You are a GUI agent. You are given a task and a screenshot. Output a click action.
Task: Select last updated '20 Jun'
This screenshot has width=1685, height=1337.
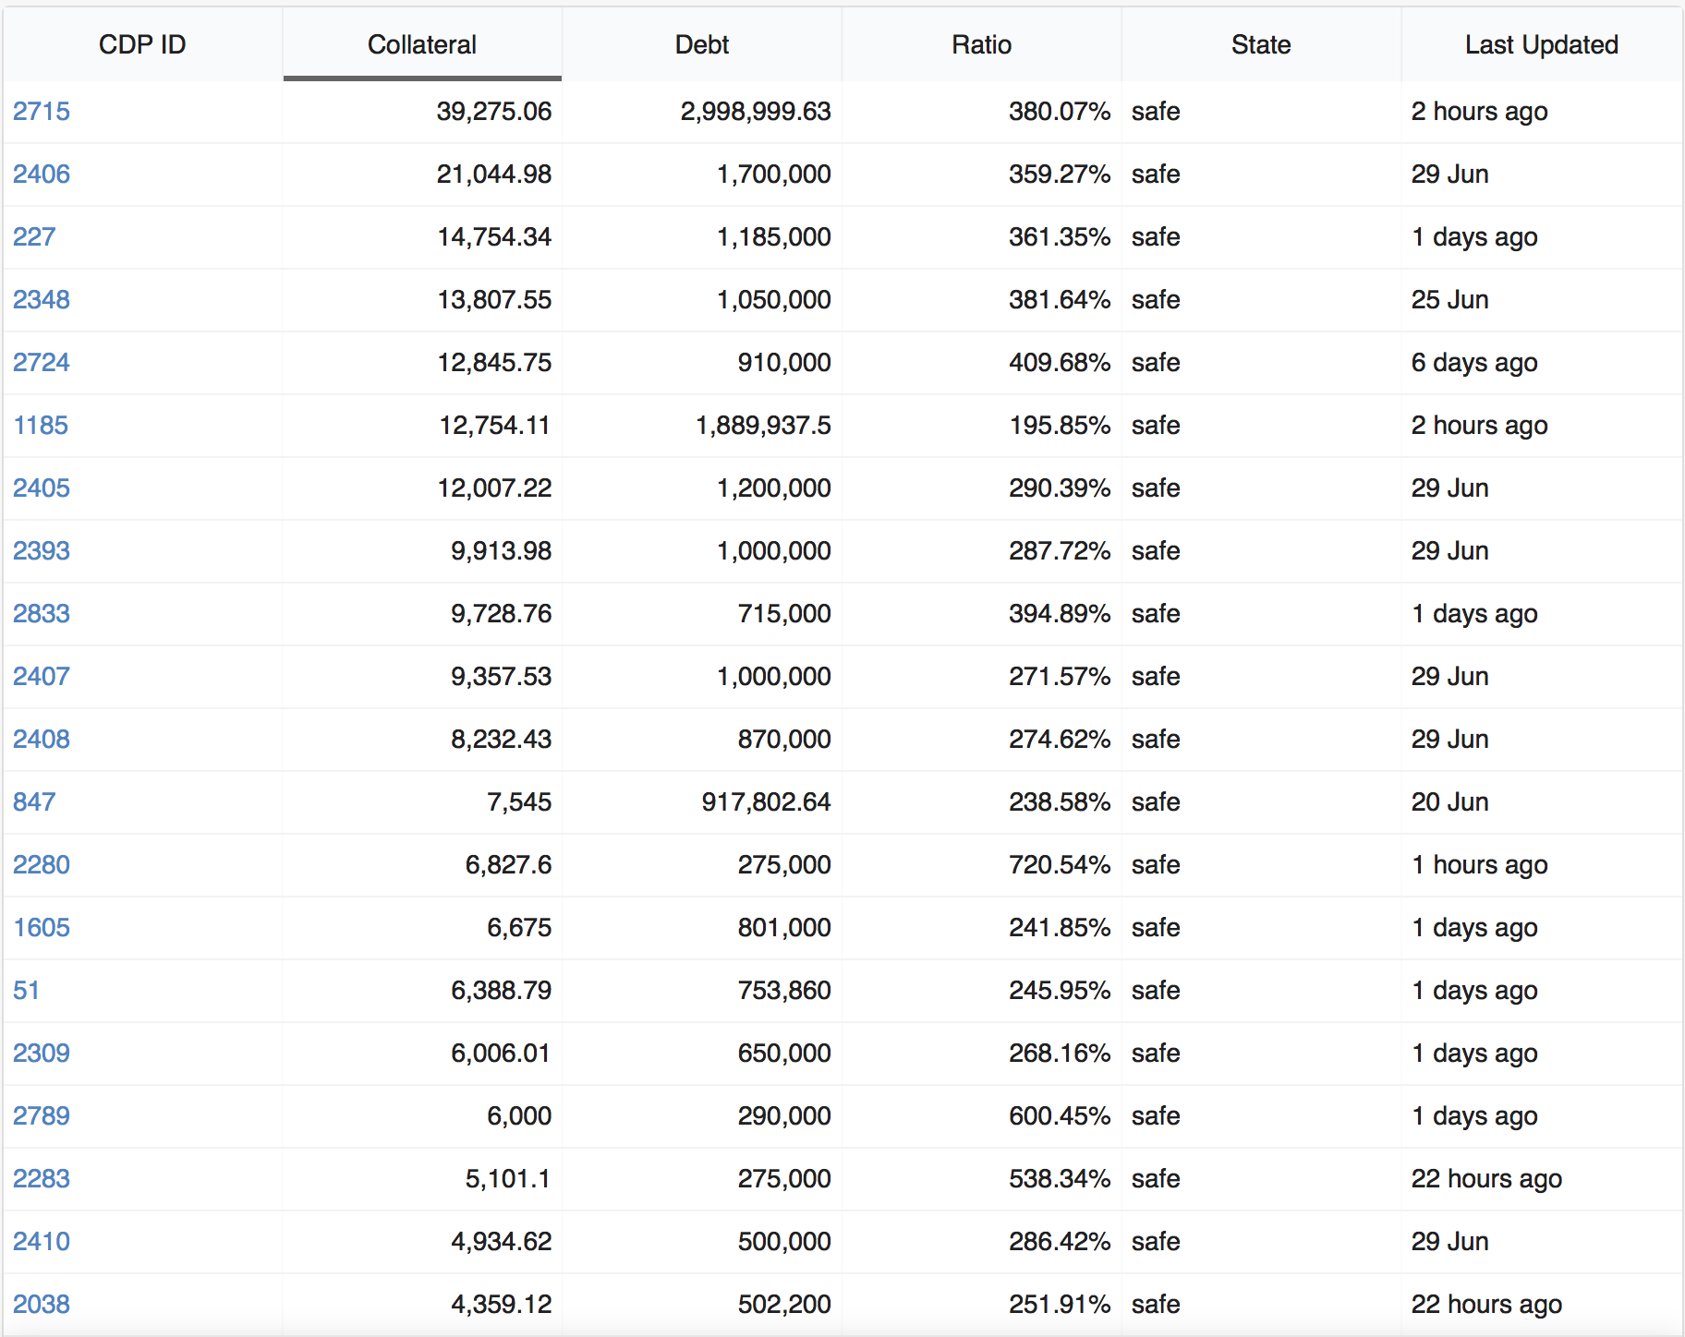1449,801
